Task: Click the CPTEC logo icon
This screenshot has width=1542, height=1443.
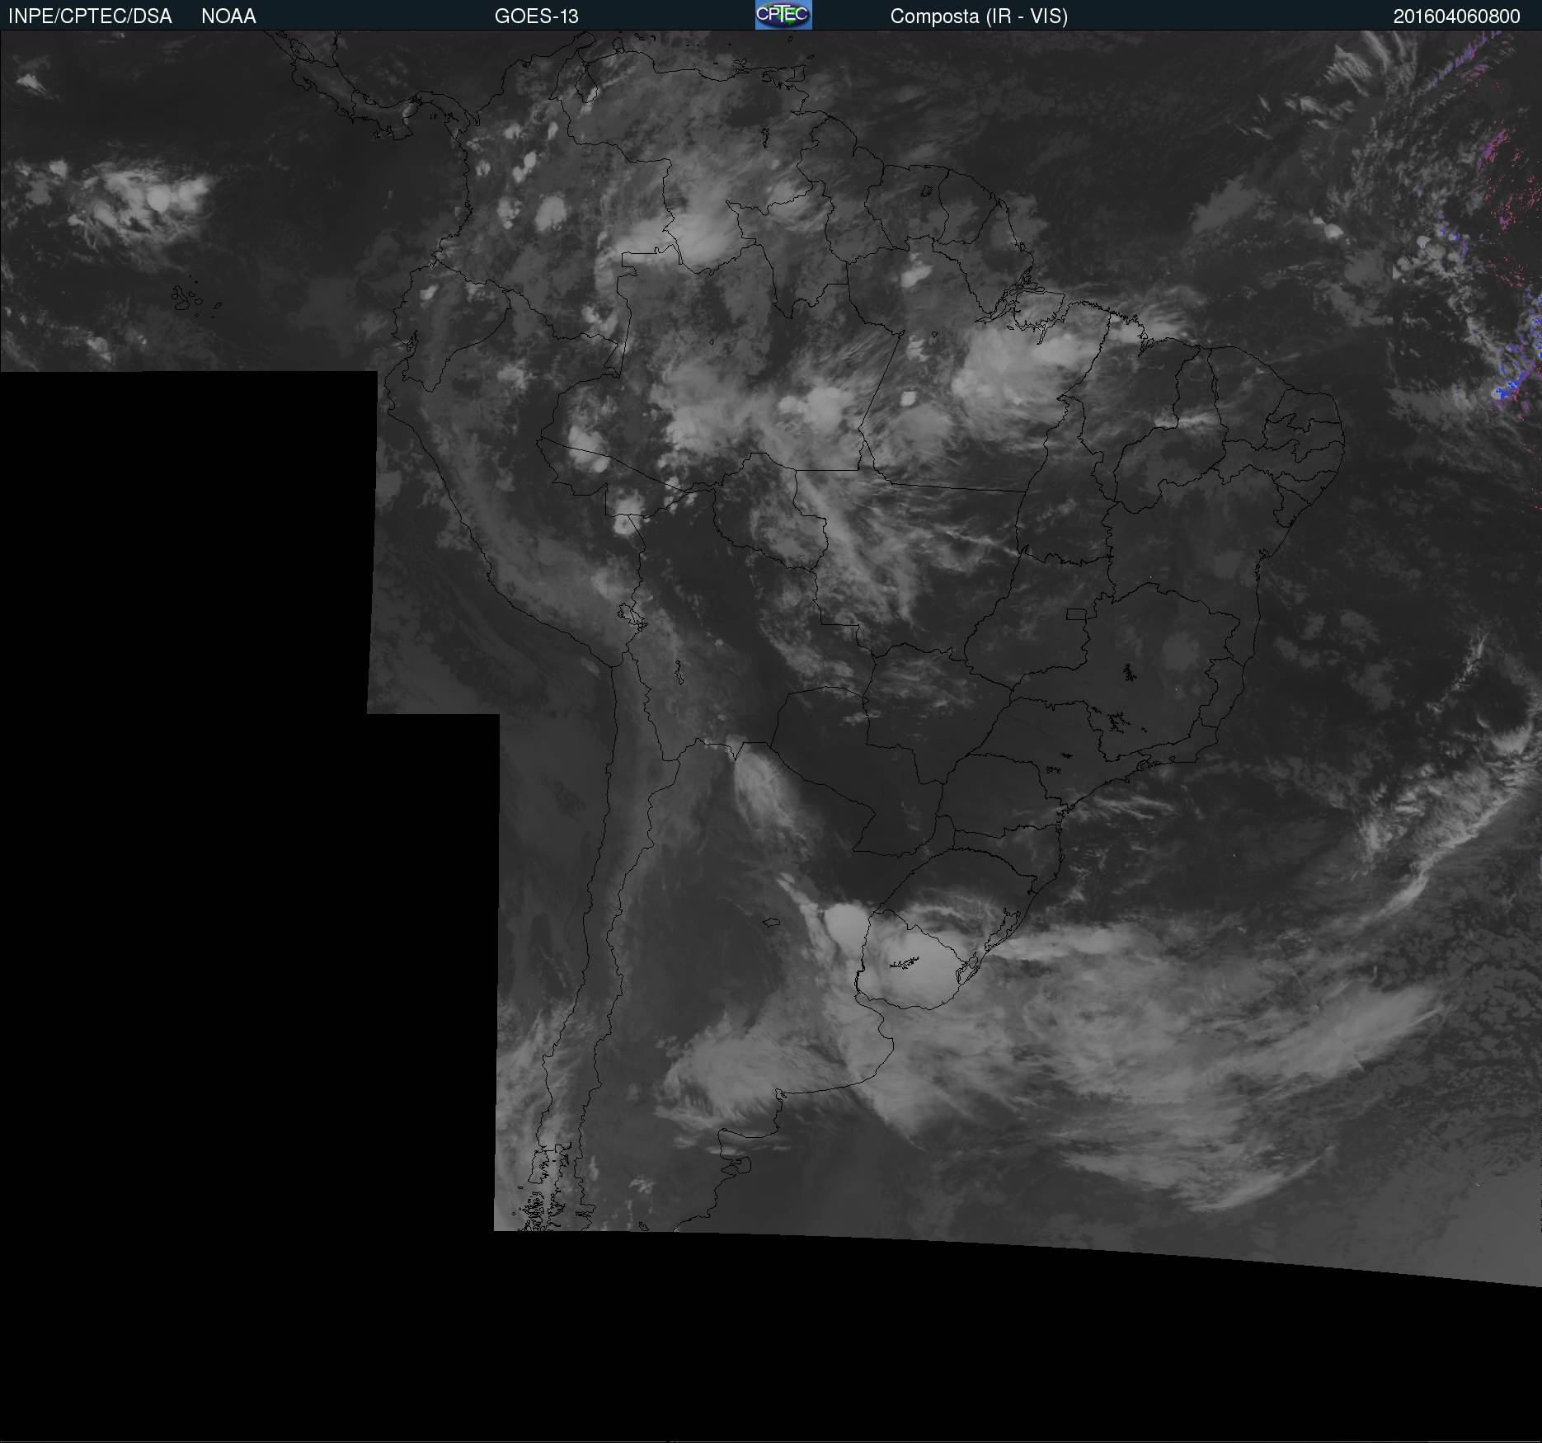Action: (x=783, y=15)
